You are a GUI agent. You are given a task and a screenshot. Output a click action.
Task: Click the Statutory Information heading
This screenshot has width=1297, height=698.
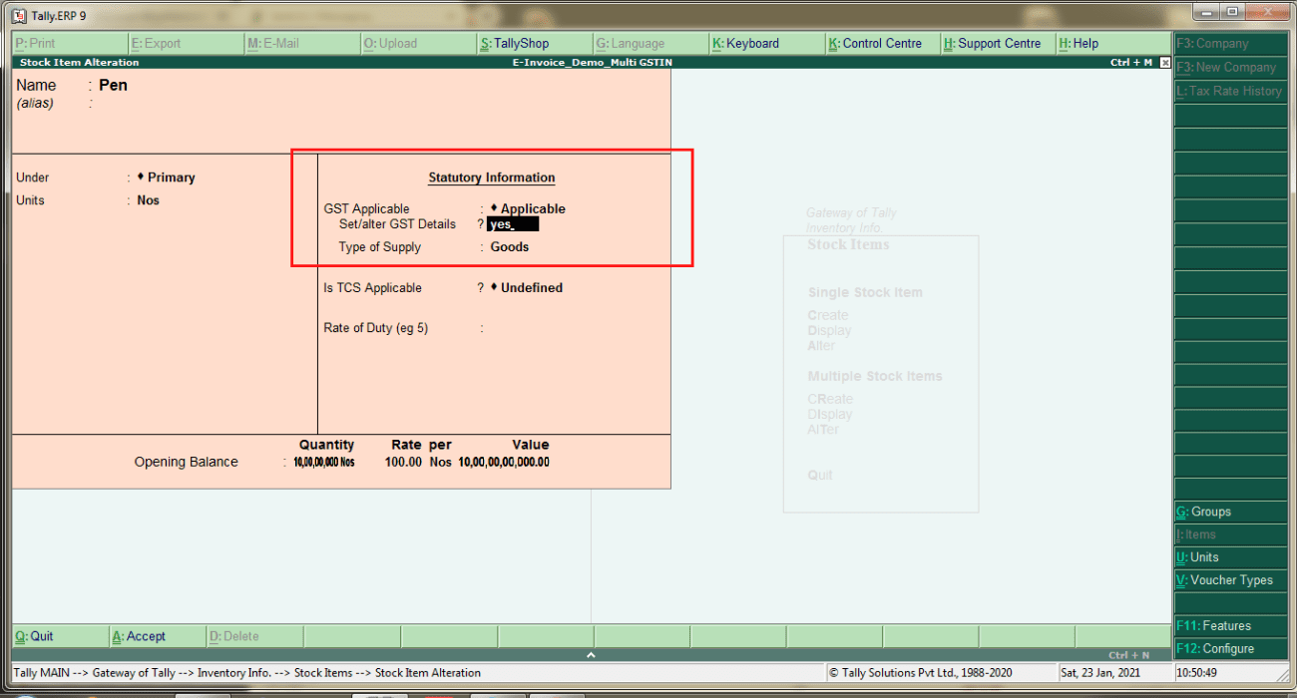[492, 177]
